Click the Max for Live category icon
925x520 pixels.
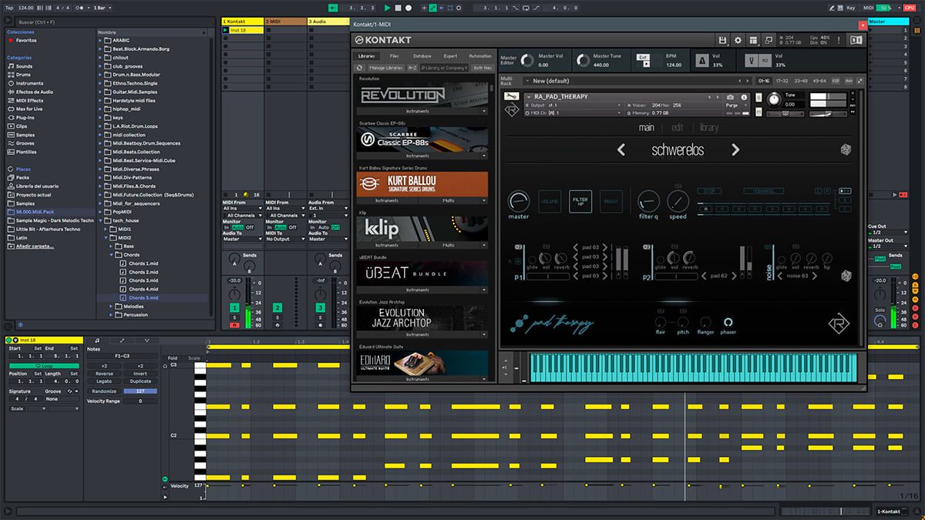tap(10, 109)
